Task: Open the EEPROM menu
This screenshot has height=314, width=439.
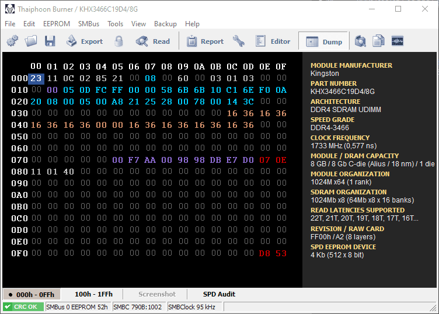Action: click(x=57, y=24)
